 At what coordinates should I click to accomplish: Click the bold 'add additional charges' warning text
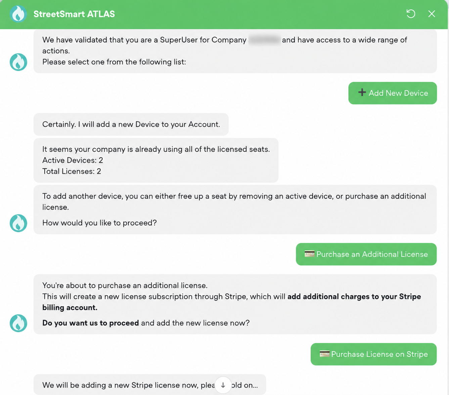point(231,302)
